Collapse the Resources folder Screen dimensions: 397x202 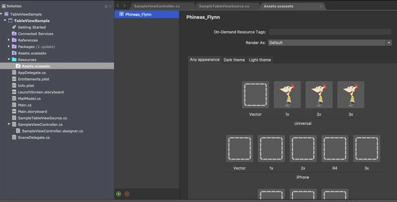9,59
